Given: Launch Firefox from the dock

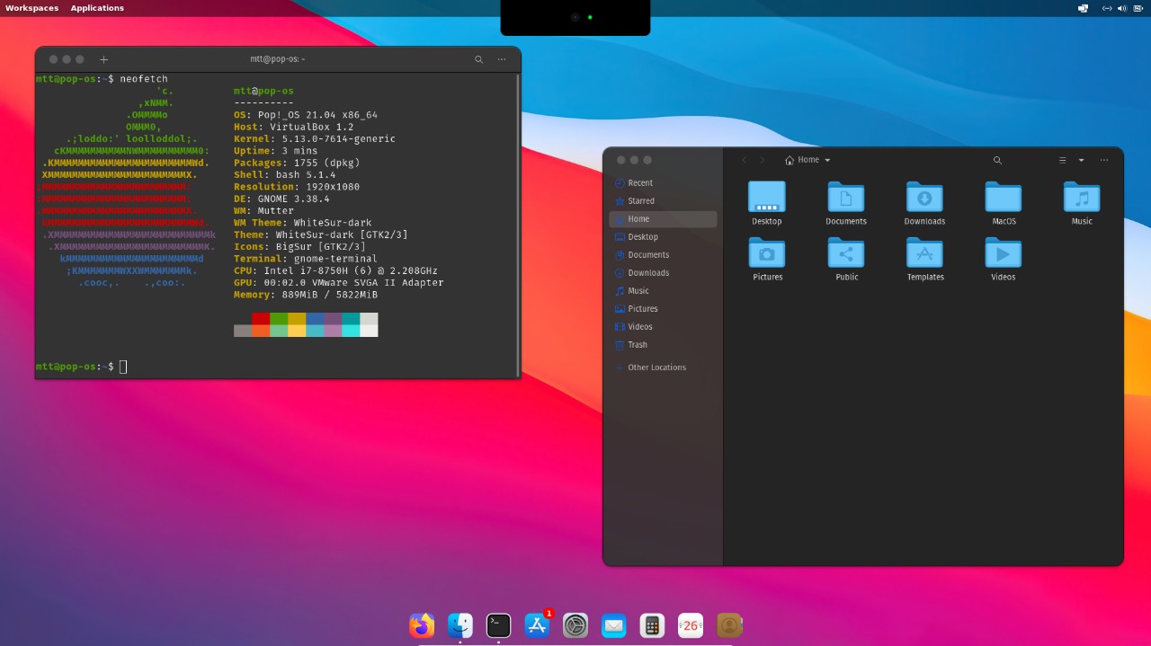Looking at the screenshot, I should pyautogui.click(x=422, y=625).
